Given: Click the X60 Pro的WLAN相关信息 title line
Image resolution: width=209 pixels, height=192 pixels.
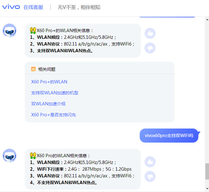Looking at the screenshot, I should (63, 156).
